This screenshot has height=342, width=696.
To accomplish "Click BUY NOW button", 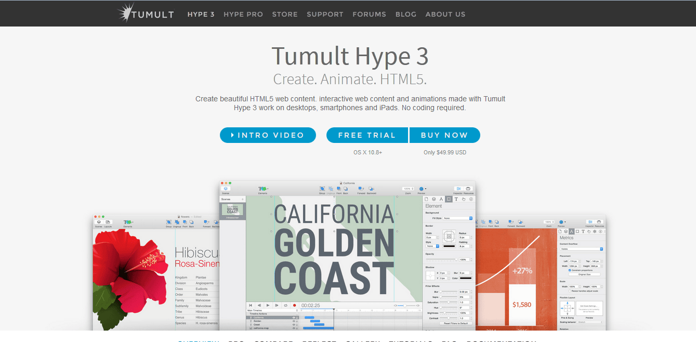I will pos(444,135).
